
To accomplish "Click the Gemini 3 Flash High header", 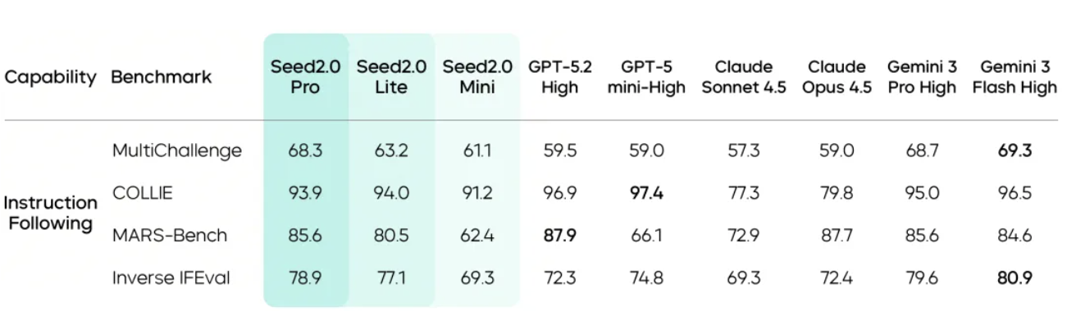I will [1014, 76].
